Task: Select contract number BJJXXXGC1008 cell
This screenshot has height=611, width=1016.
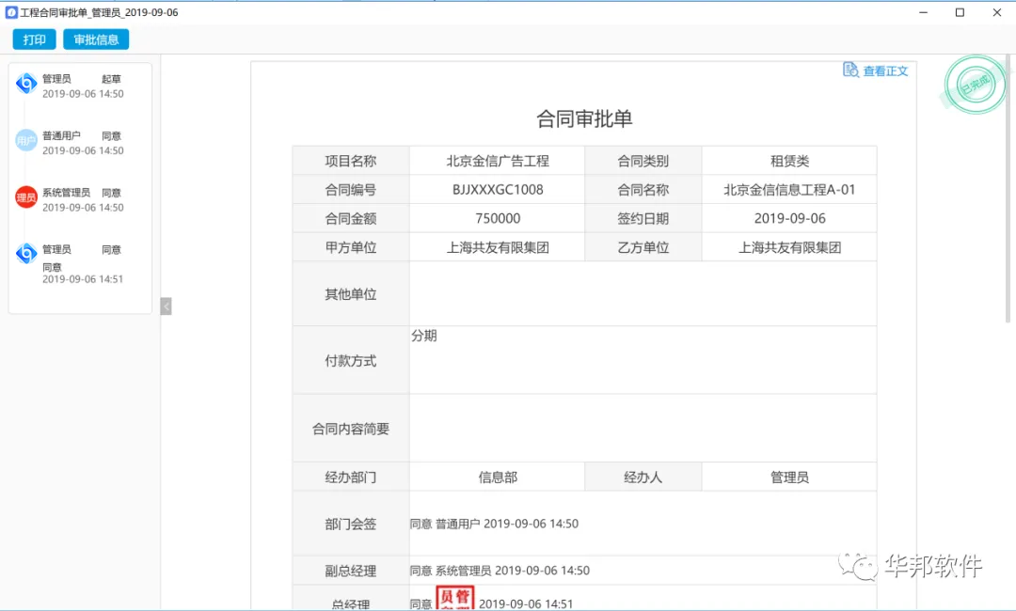Action: coord(497,190)
